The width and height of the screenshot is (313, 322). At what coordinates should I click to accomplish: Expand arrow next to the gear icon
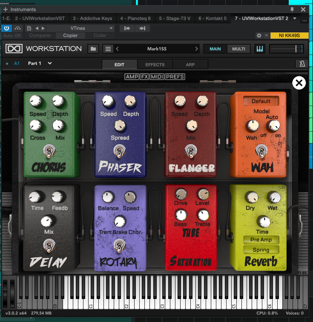point(267,35)
